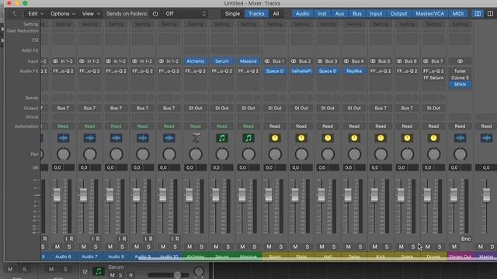The height and width of the screenshot is (279, 497).
Task: Click the Drums aux yellow knob icon
Action: point(433,138)
